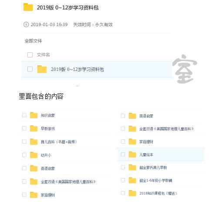219x205 pixels.
Task: Check the box for 2019版 0~12岁学习资料包 row
Action: point(30,69)
